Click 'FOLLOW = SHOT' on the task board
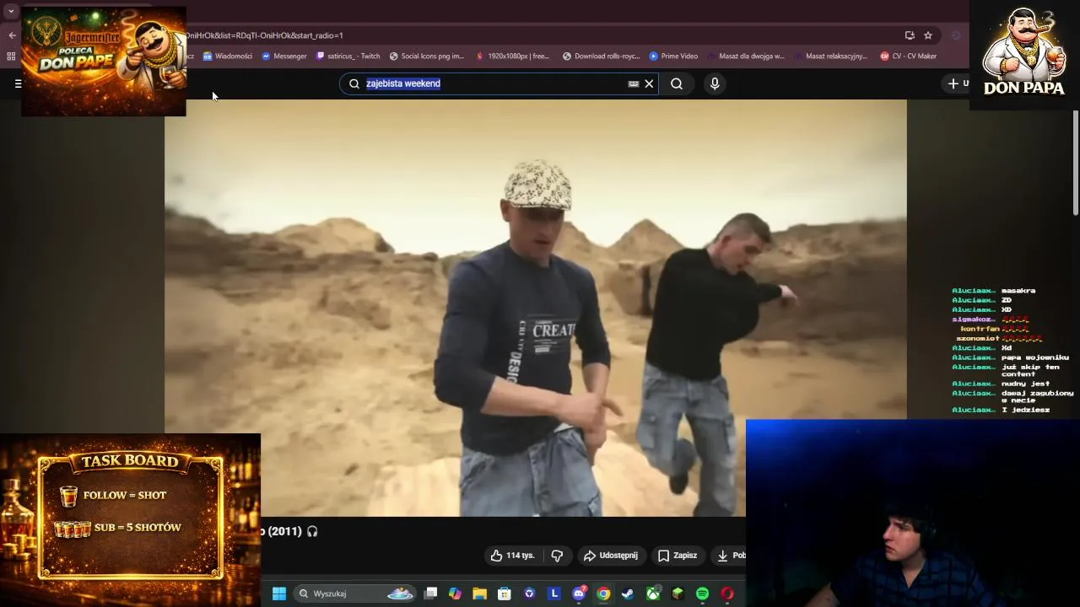This screenshot has height=607, width=1080. 125,496
